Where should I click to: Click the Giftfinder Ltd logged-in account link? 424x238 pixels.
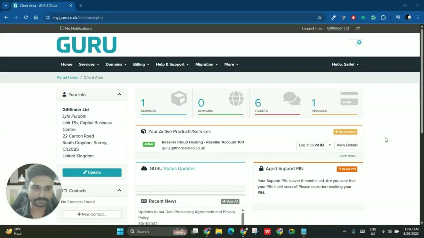(x=338, y=28)
